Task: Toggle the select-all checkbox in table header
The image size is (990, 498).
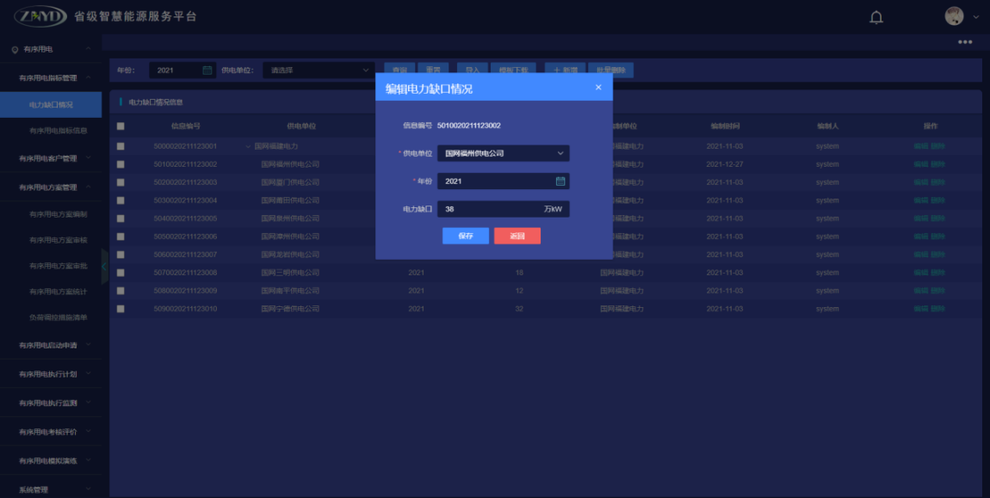Action: (121, 126)
